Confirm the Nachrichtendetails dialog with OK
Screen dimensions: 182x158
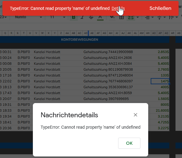[x=129, y=143]
